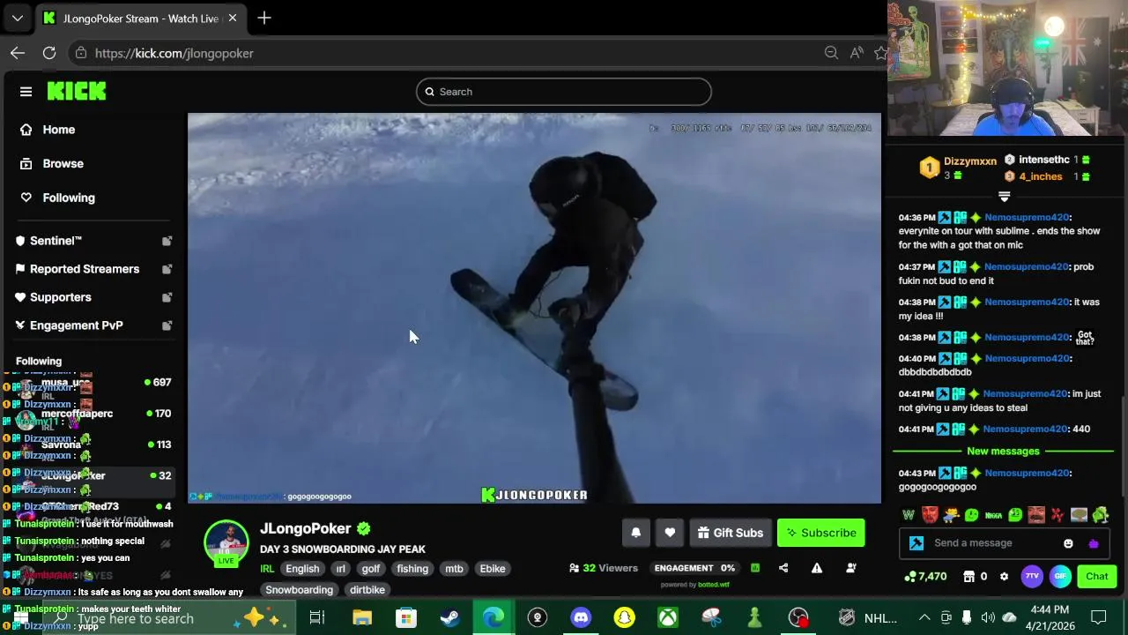This screenshot has height=635, width=1128.
Task: Open Engagement PvP sidebar item
Action: 77,325
